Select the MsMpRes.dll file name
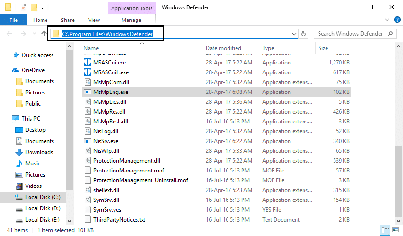This screenshot has width=403, height=236. coord(109,112)
